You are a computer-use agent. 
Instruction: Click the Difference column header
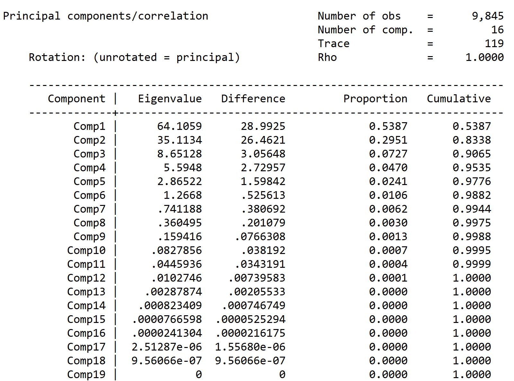(x=253, y=98)
